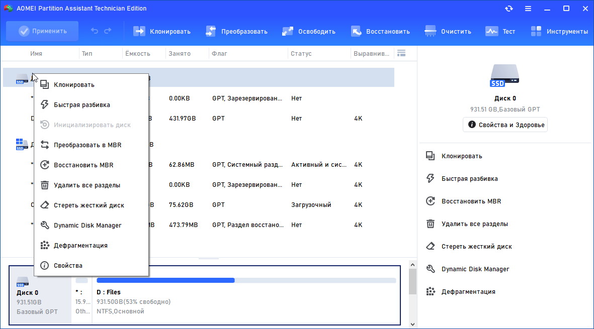Choose Удалить все разделы in context menu
The image size is (594, 329).
(91, 185)
